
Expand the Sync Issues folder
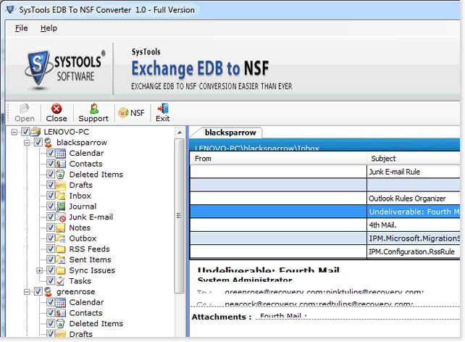[40, 270]
